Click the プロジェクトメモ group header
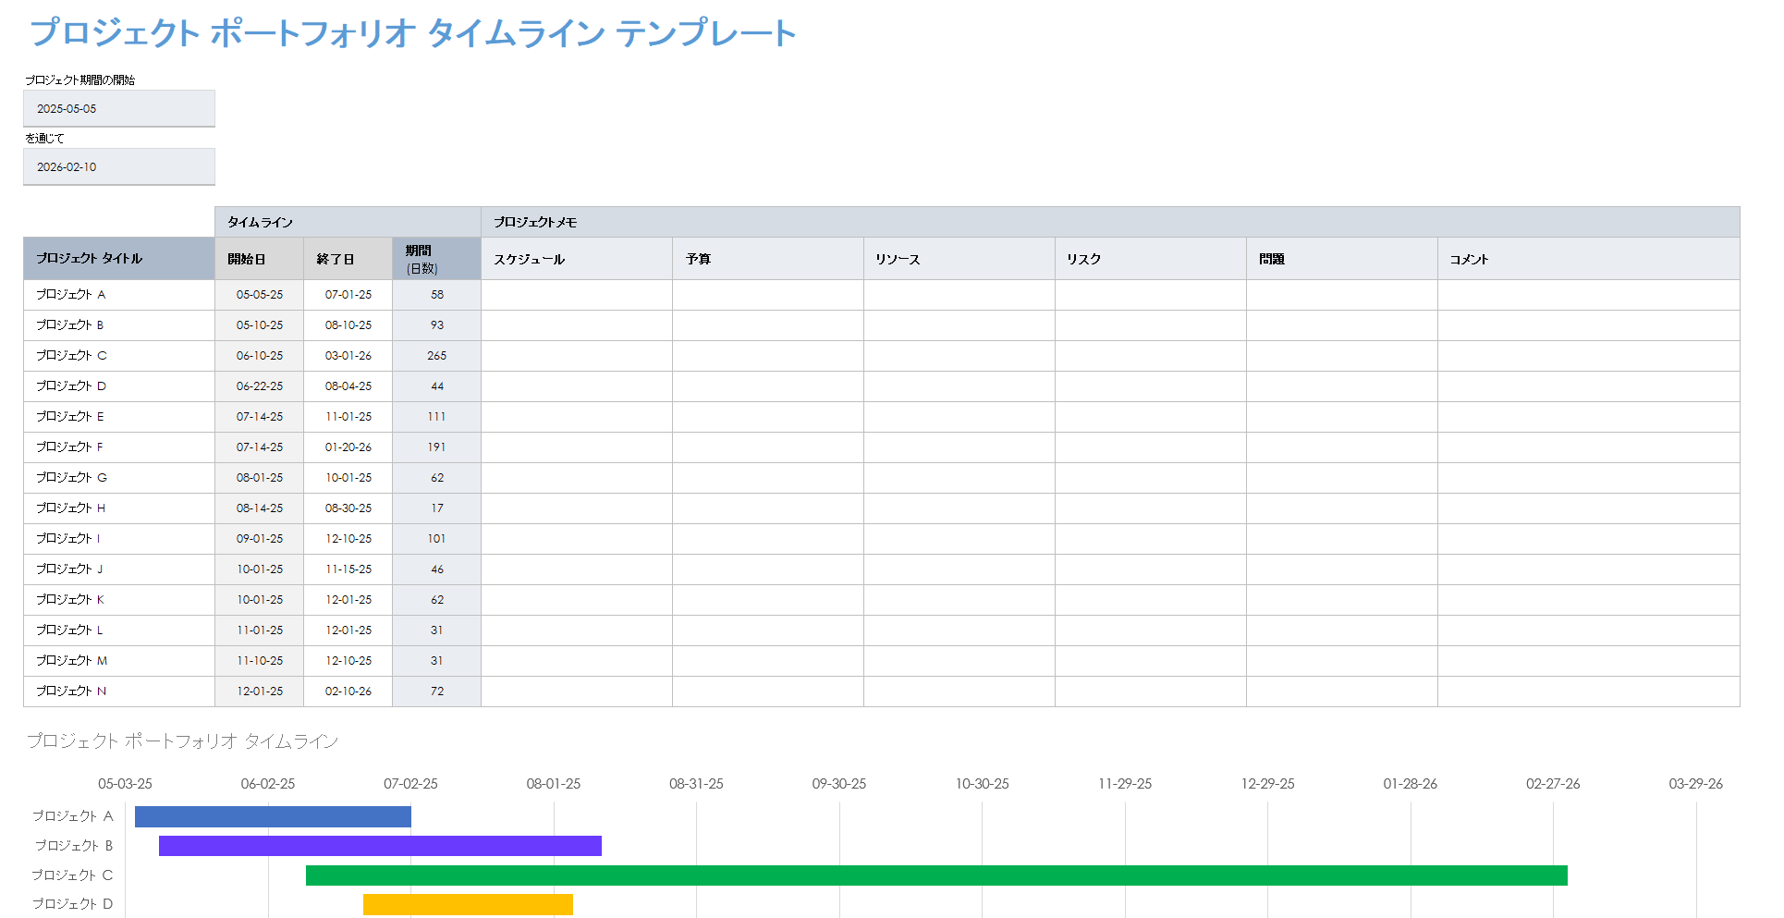The image size is (1784, 918). [1110, 222]
